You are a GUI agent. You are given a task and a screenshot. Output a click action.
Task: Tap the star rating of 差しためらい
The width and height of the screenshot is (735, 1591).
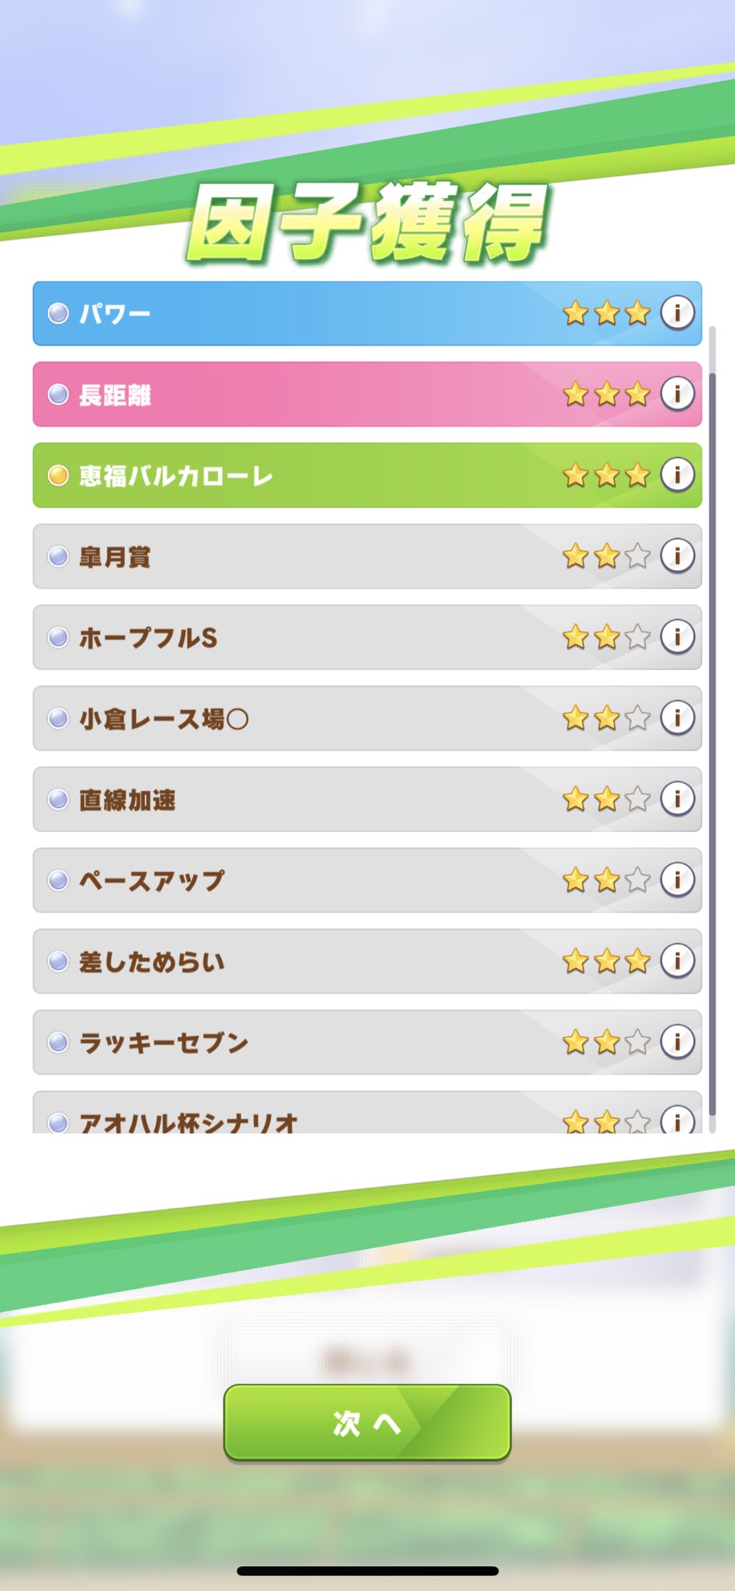pyautogui.click(x=607, y=961)
